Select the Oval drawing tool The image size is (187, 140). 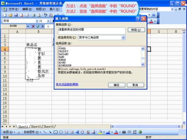click(61, 132)
